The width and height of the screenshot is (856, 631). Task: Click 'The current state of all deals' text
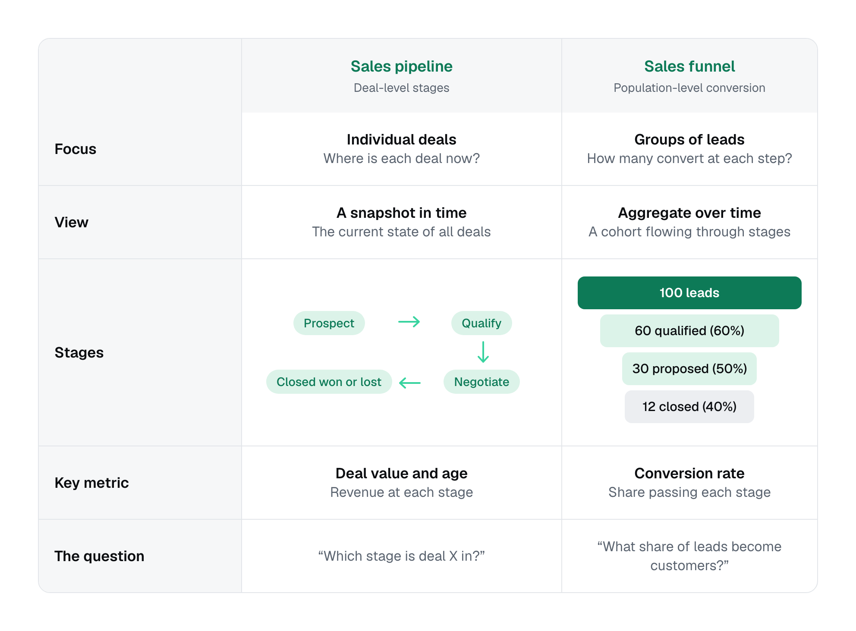click(x=401, y=232)
